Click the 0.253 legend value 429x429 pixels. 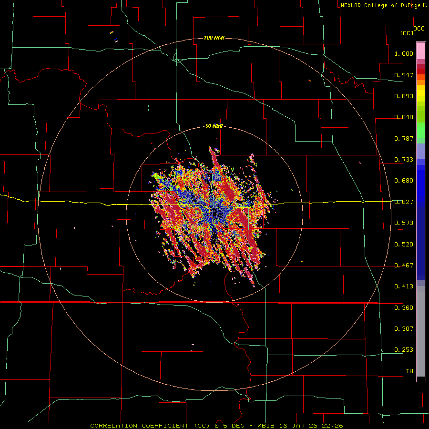click(x=404, y=350)
